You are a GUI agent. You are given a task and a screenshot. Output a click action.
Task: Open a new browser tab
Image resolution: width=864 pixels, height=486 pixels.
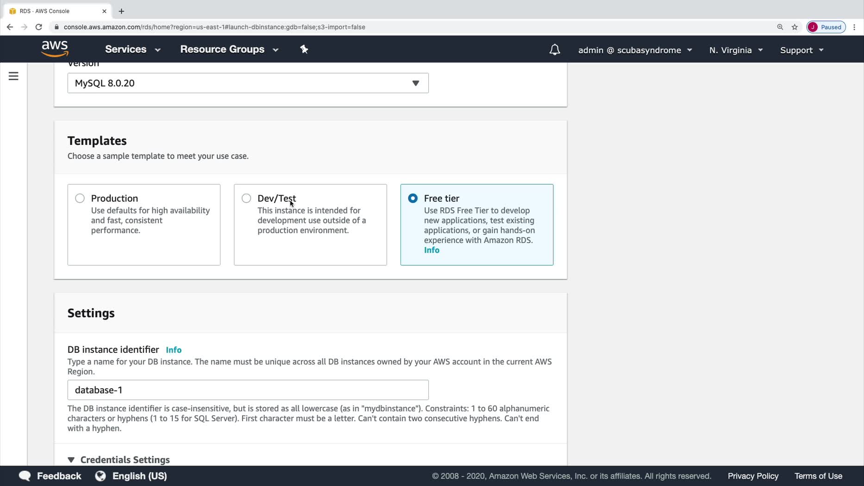click(x=121, y=11)
